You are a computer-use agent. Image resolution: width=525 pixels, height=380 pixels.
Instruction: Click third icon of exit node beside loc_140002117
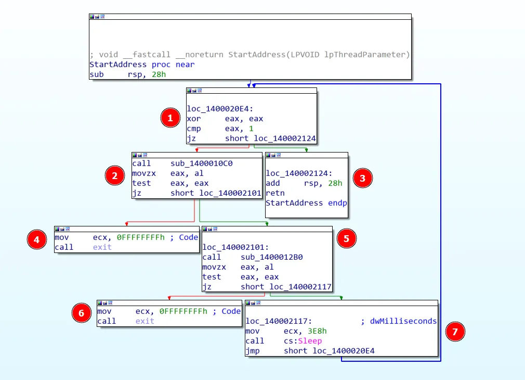click(x=110, y=303)
